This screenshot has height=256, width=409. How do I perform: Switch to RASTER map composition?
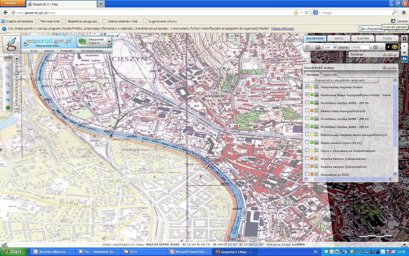click(x=363, y=38)
